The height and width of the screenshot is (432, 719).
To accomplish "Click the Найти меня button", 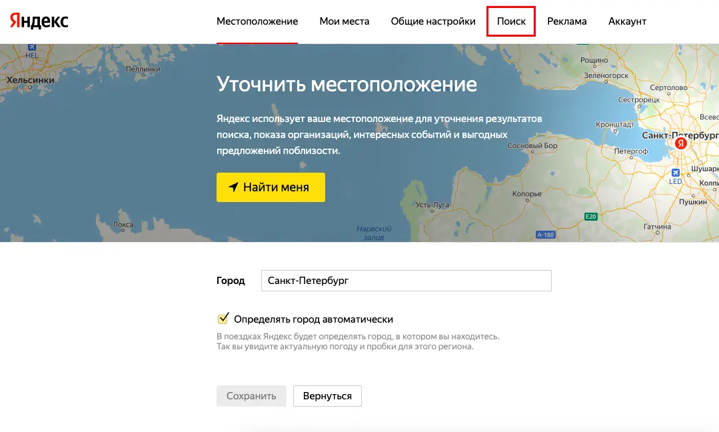I will tap(271, 187).
